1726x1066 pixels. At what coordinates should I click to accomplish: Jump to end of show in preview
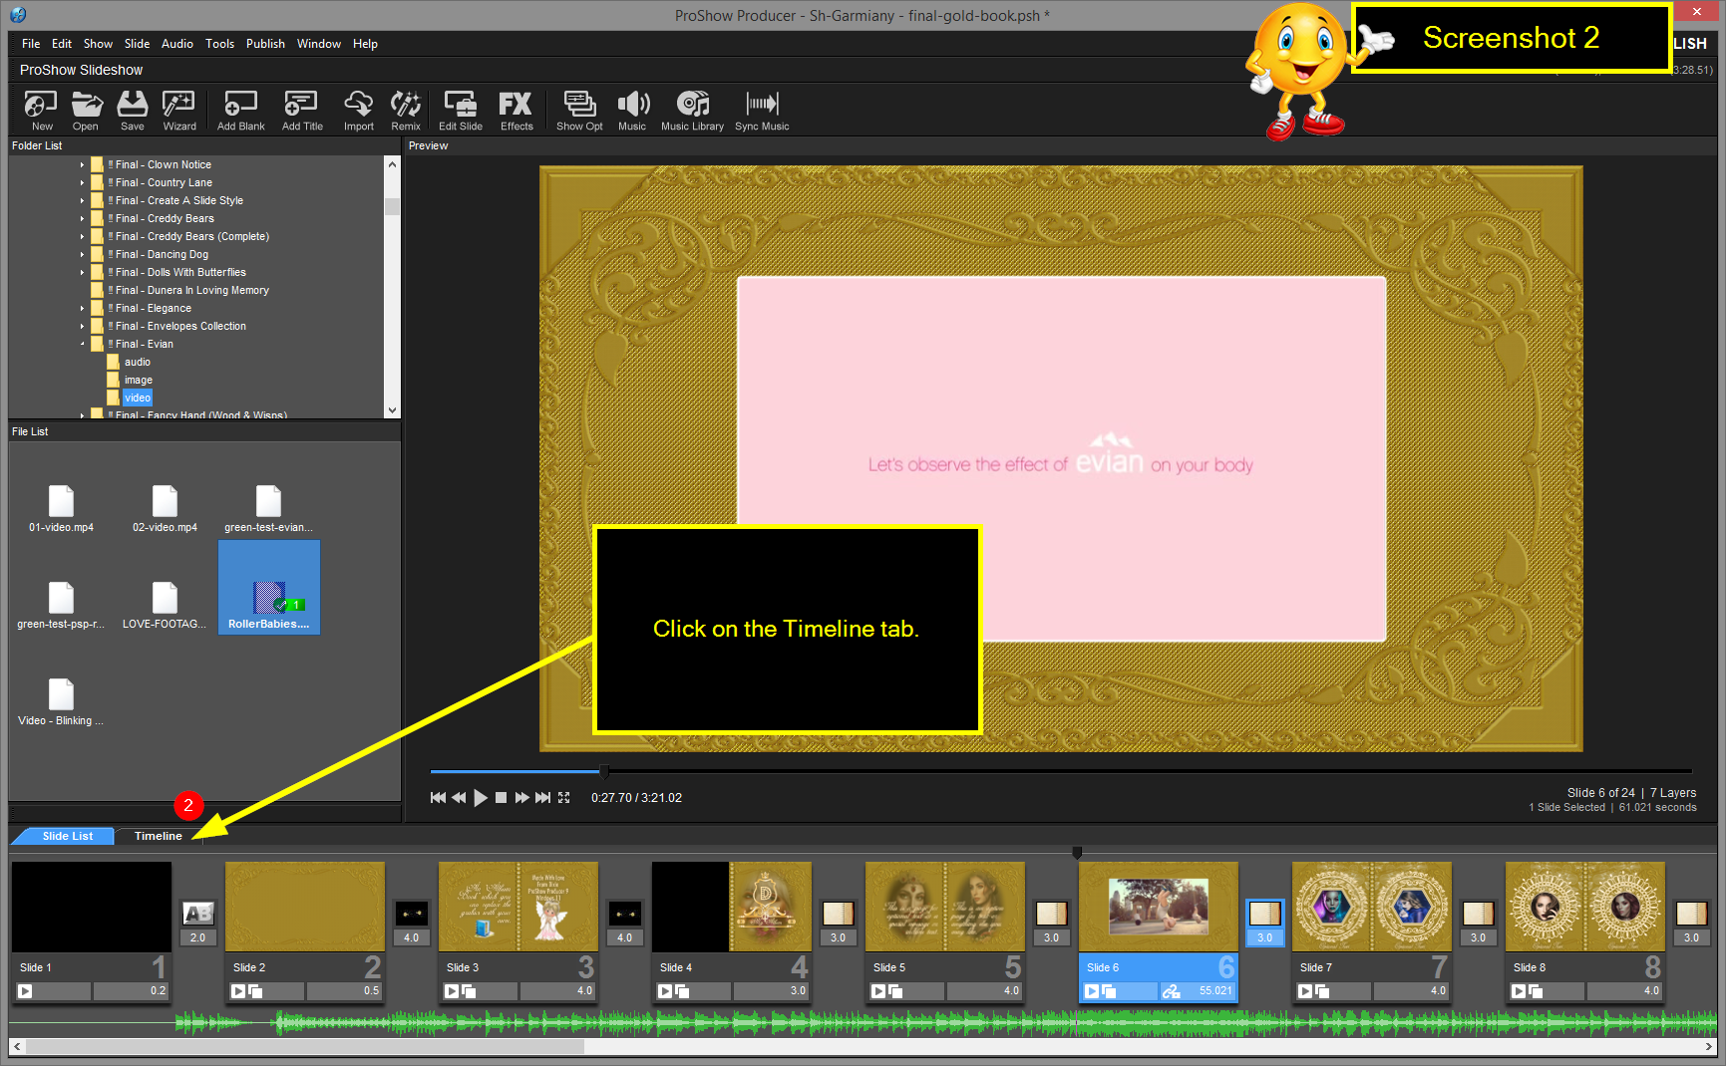tap(542, 798)
